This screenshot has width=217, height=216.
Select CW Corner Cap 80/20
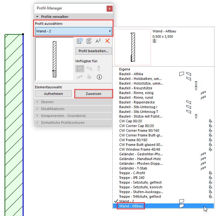tap(163, 126)
